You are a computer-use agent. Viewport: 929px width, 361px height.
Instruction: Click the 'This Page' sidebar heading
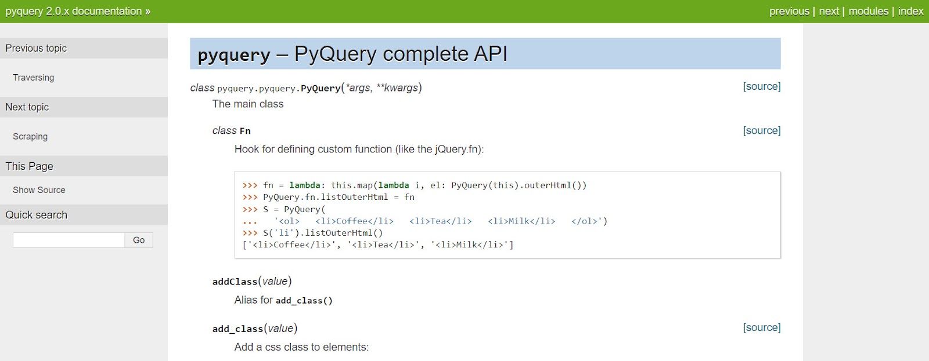[x=30, y=166]
